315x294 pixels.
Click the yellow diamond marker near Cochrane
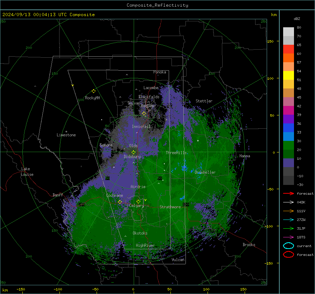pyautogui.click(x=120, y=202)
